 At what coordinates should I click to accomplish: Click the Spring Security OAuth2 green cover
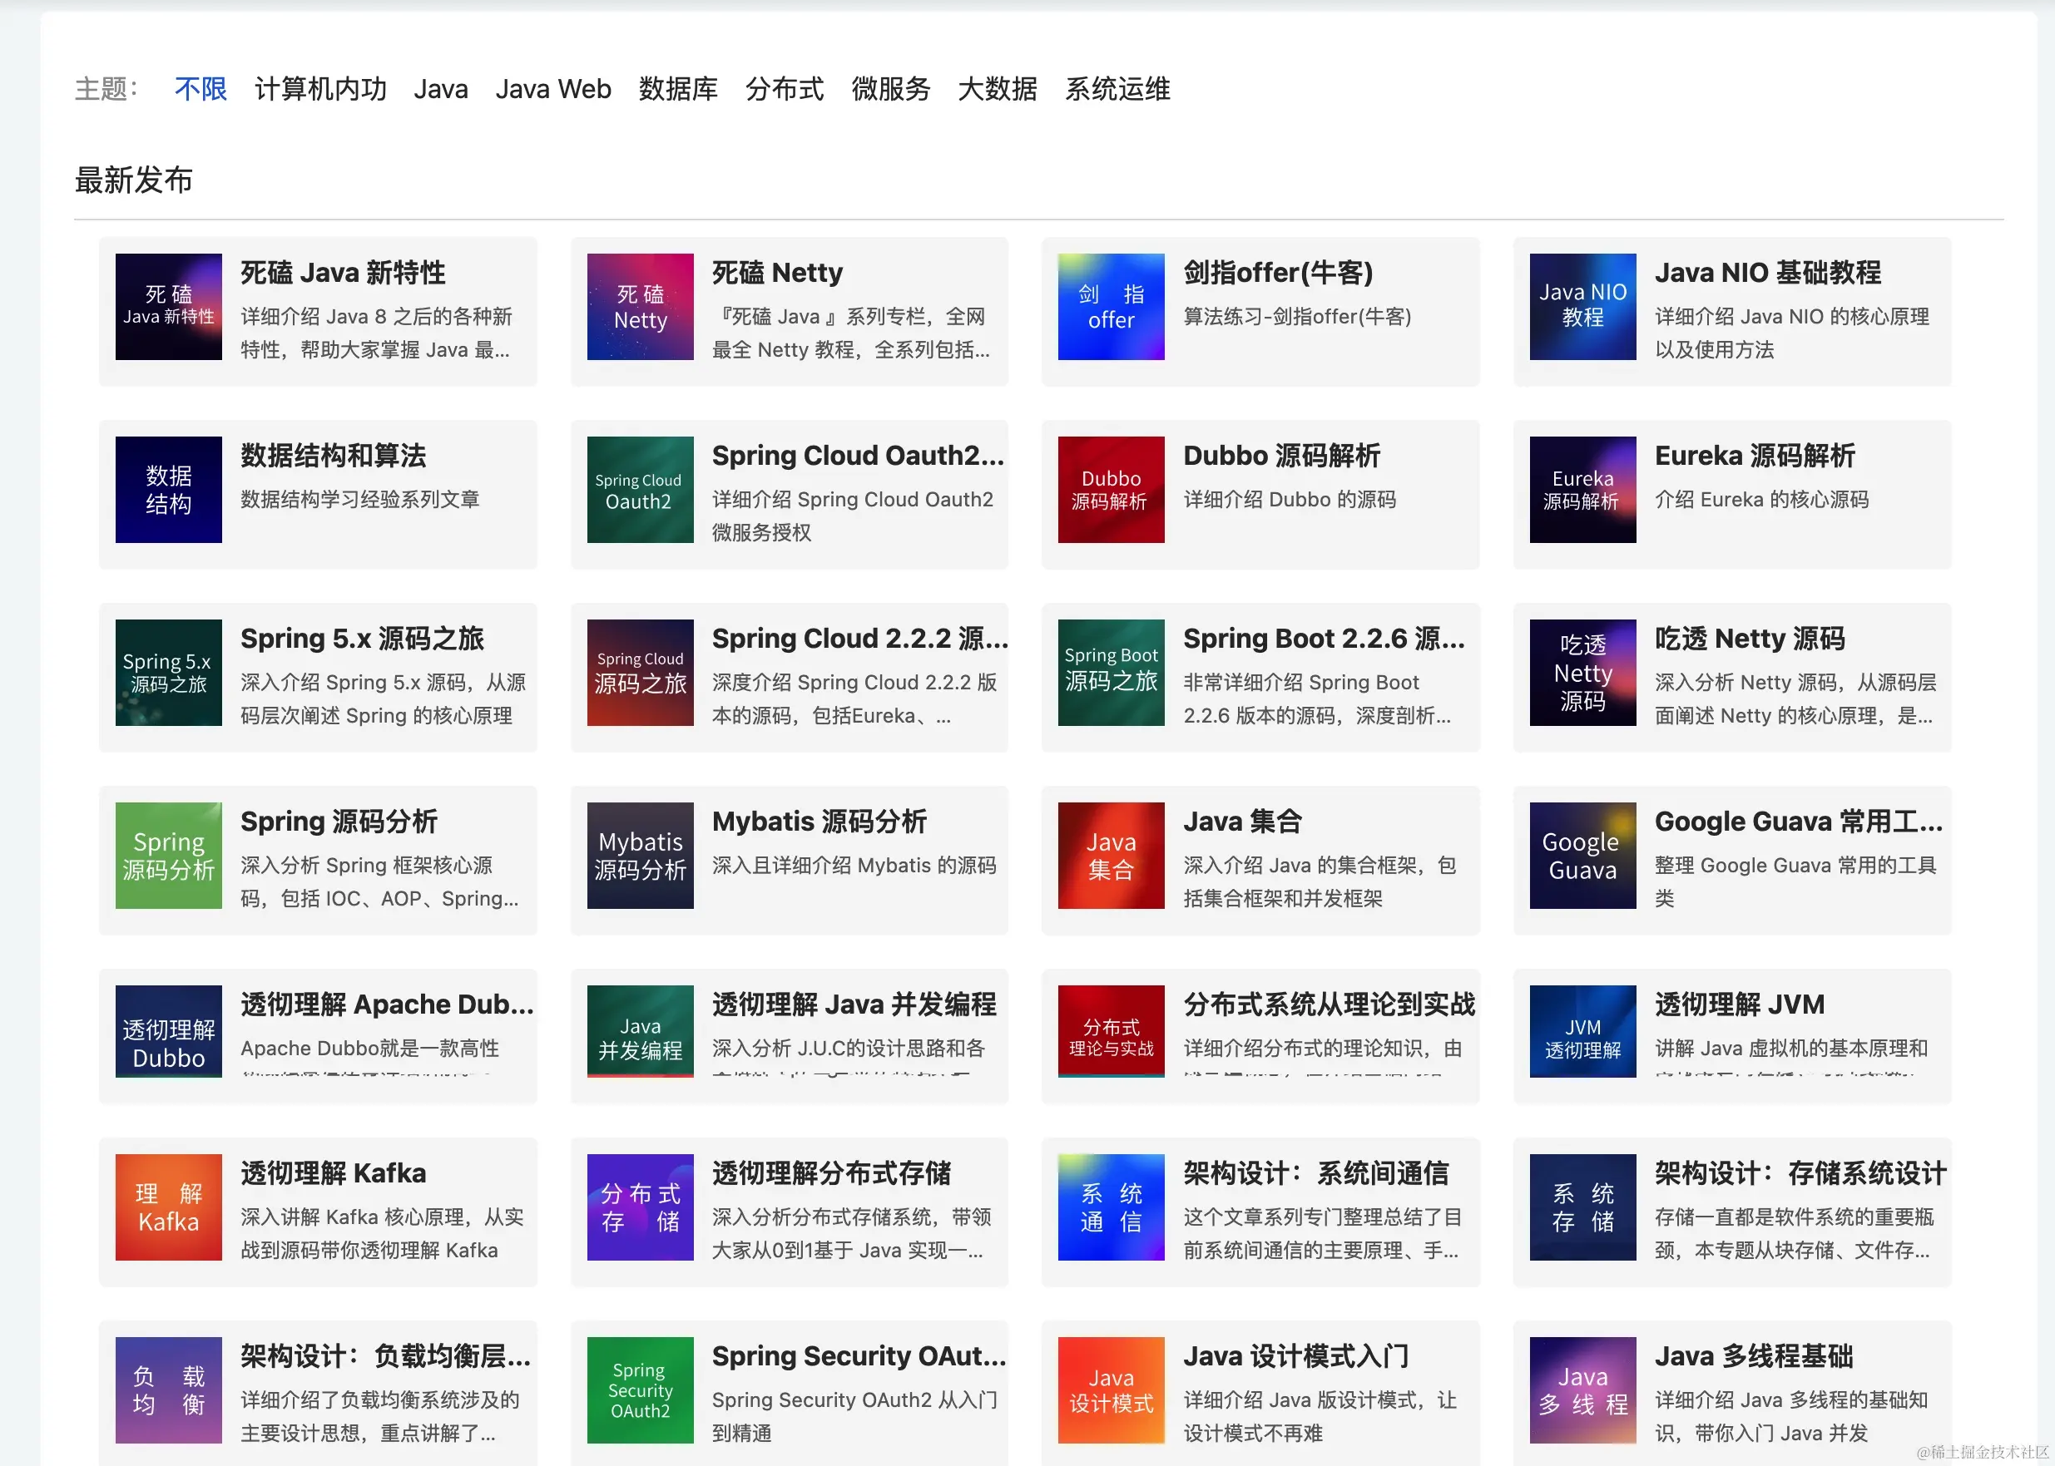(x=640, y=1389)
